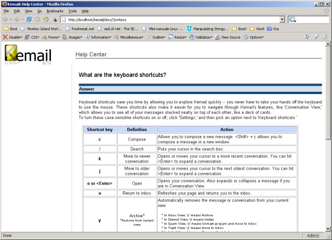Click the 'Compose' definition cell

coord(137,139)
